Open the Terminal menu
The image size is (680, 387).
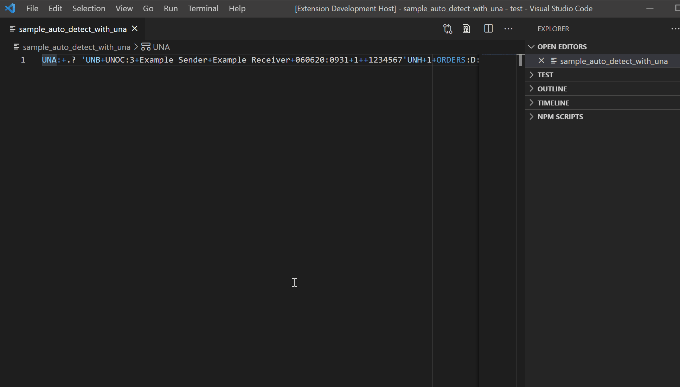tap(203, 8)
